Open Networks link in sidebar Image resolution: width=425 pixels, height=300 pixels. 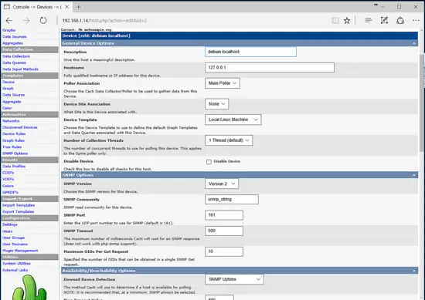(11, 121)
